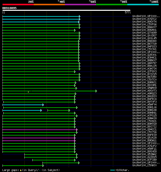Select the label UniRef100_A9RQ23

point(144,93)
